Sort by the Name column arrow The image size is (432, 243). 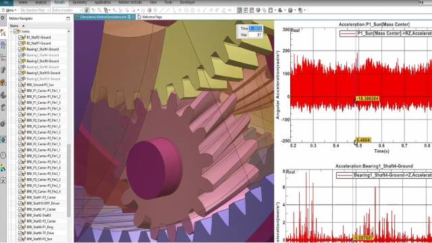[x=23, y=26]
